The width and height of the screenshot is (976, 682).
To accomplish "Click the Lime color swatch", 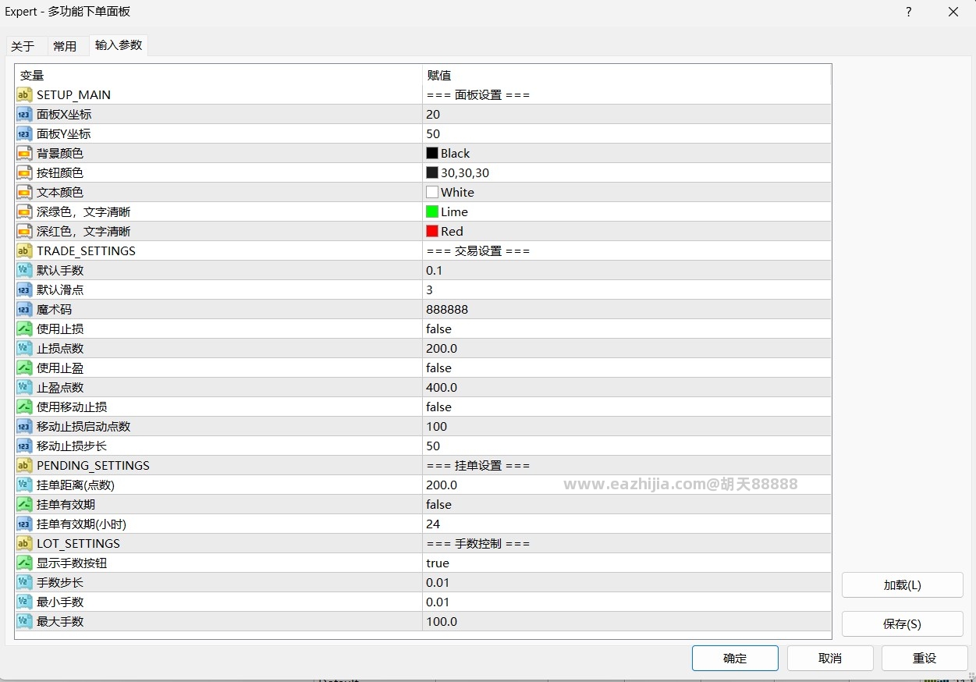I will tap(432, 211).
